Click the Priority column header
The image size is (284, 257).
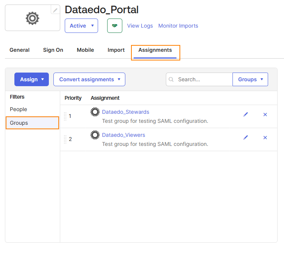point(73,98)
